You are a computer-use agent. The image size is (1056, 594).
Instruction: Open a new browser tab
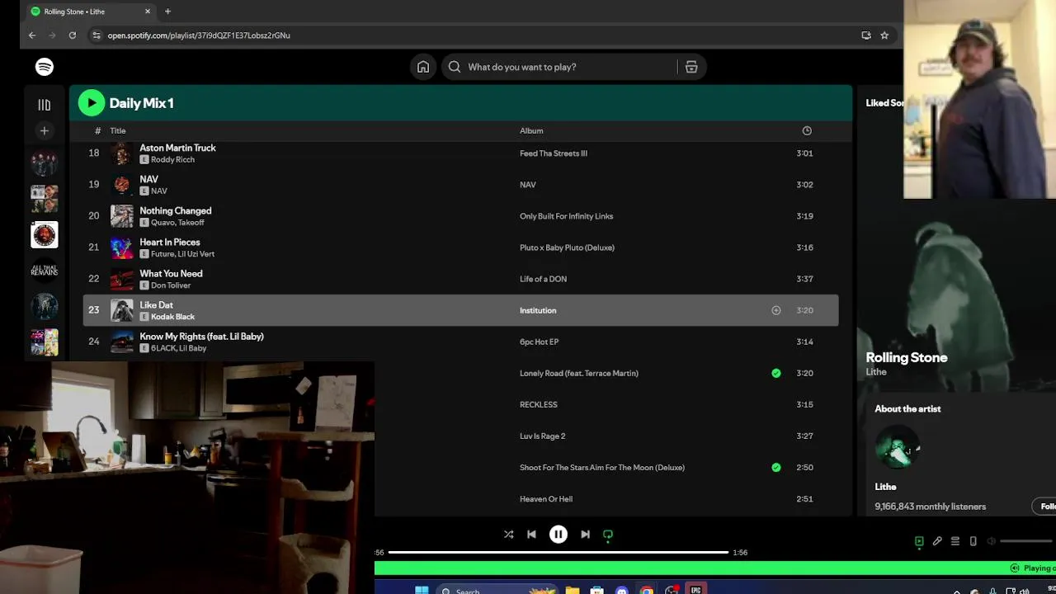[x=167, y=12]
